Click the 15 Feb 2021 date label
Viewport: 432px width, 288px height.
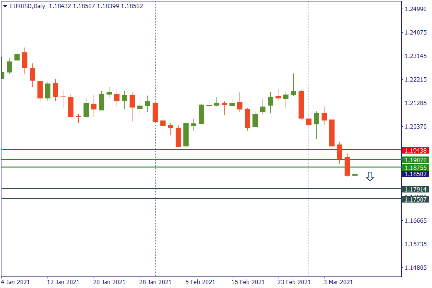coord(248,282)
